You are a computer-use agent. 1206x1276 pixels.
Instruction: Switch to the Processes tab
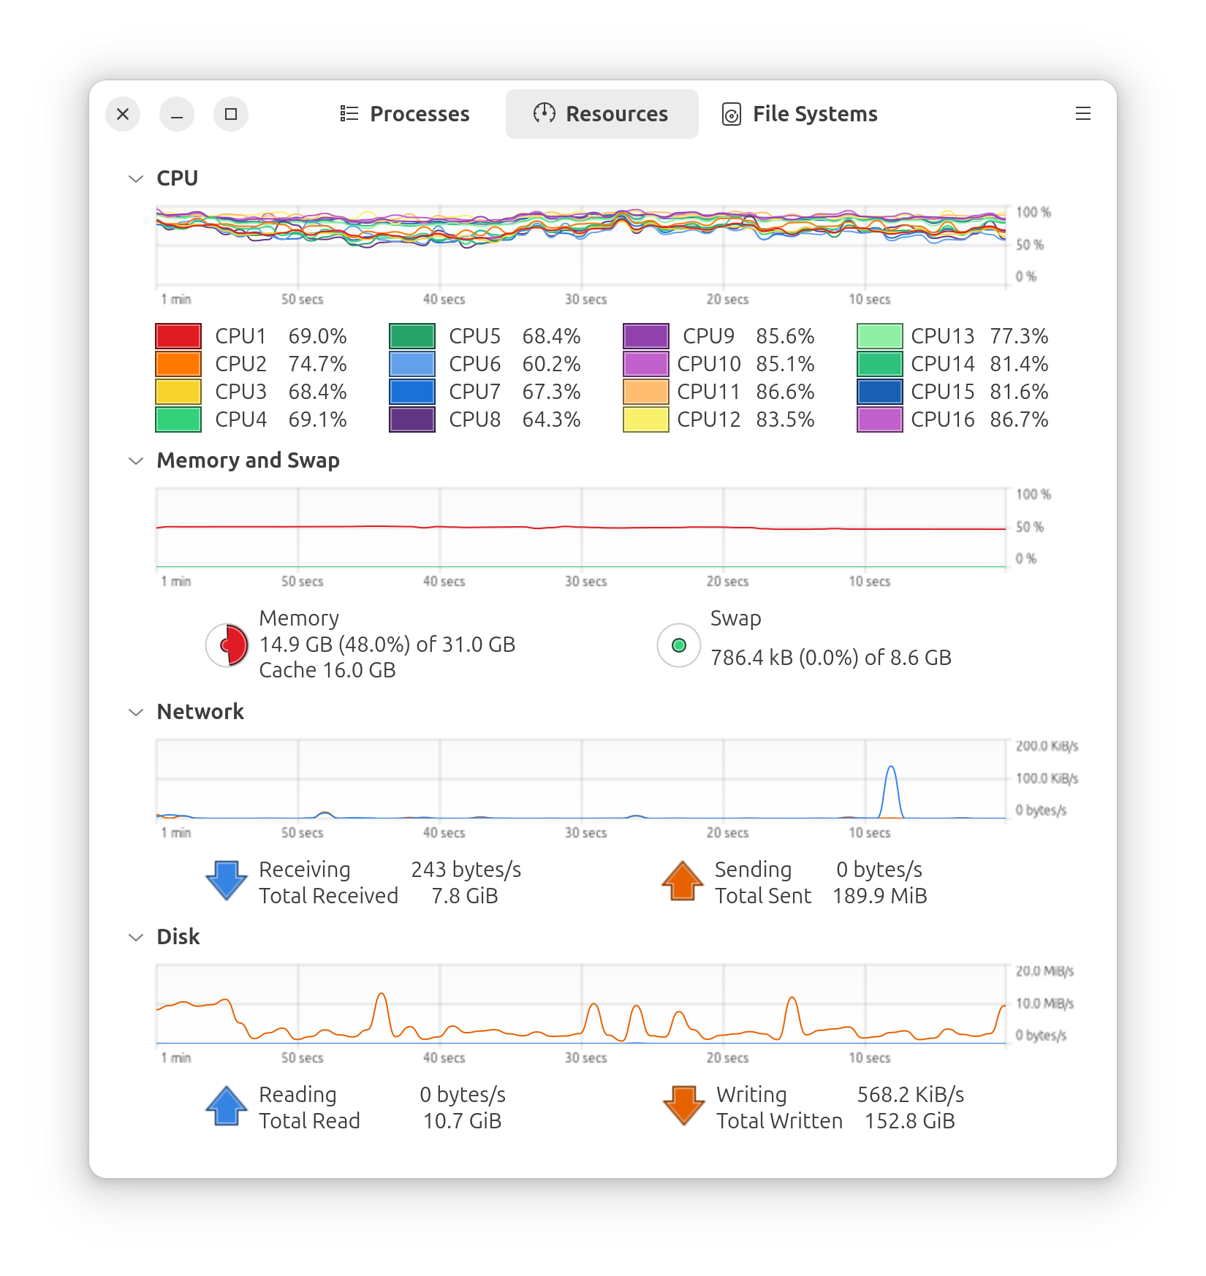(x=406, y=114)
